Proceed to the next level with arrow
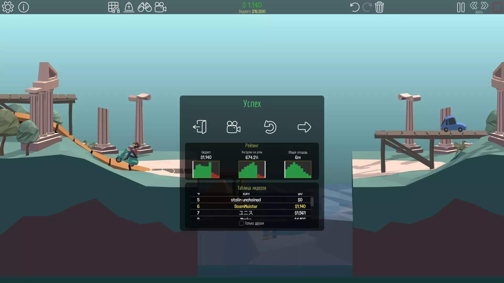This screenshot has height=283, width=504. [304, 127]
